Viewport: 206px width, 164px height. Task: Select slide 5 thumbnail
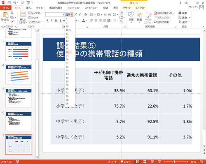click(x=19, y=98)
